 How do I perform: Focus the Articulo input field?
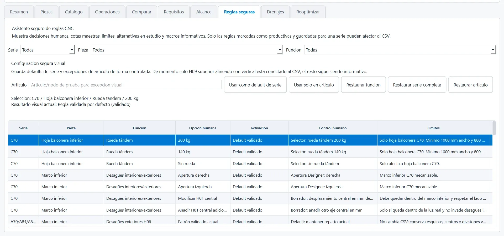[x=125, y=85]
